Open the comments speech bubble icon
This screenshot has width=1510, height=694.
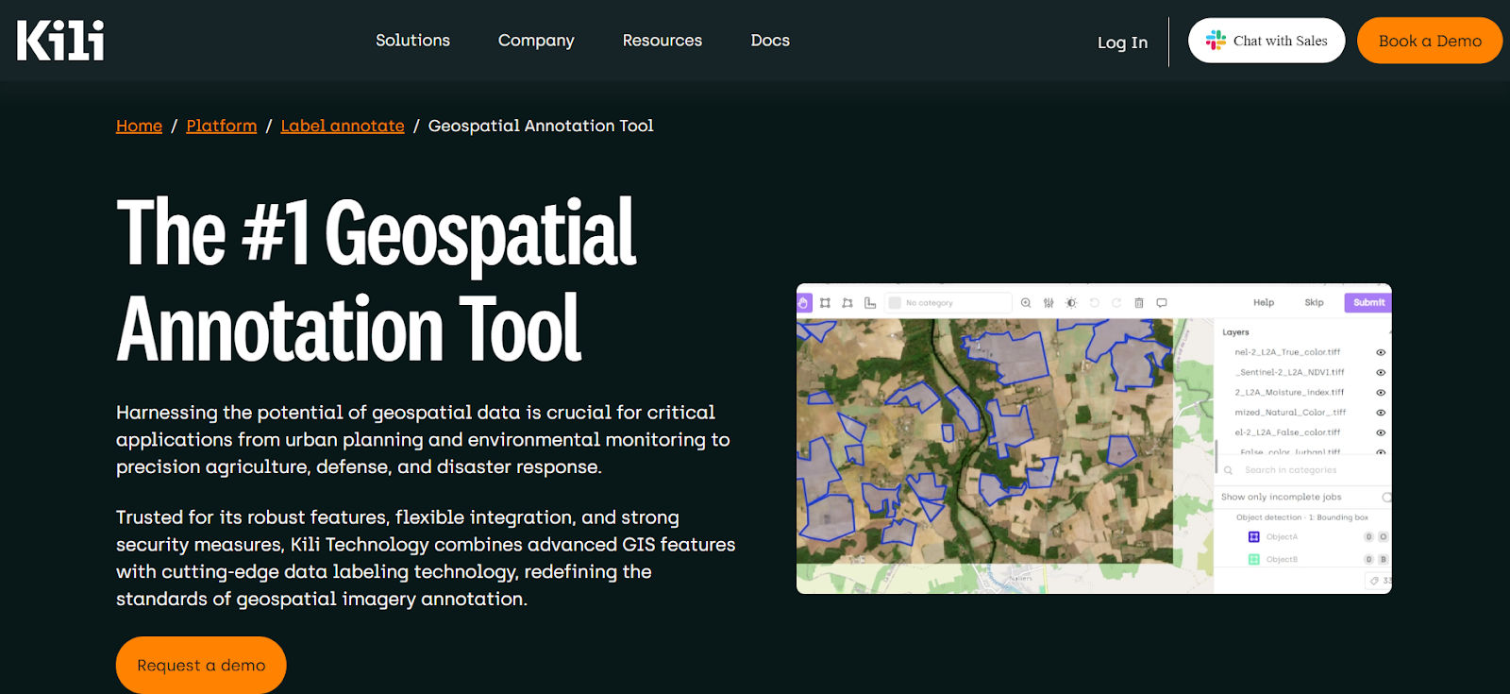tap(1162, 303)
